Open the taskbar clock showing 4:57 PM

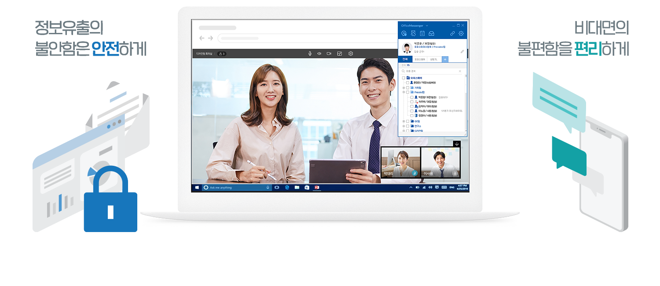pos(463,188)
